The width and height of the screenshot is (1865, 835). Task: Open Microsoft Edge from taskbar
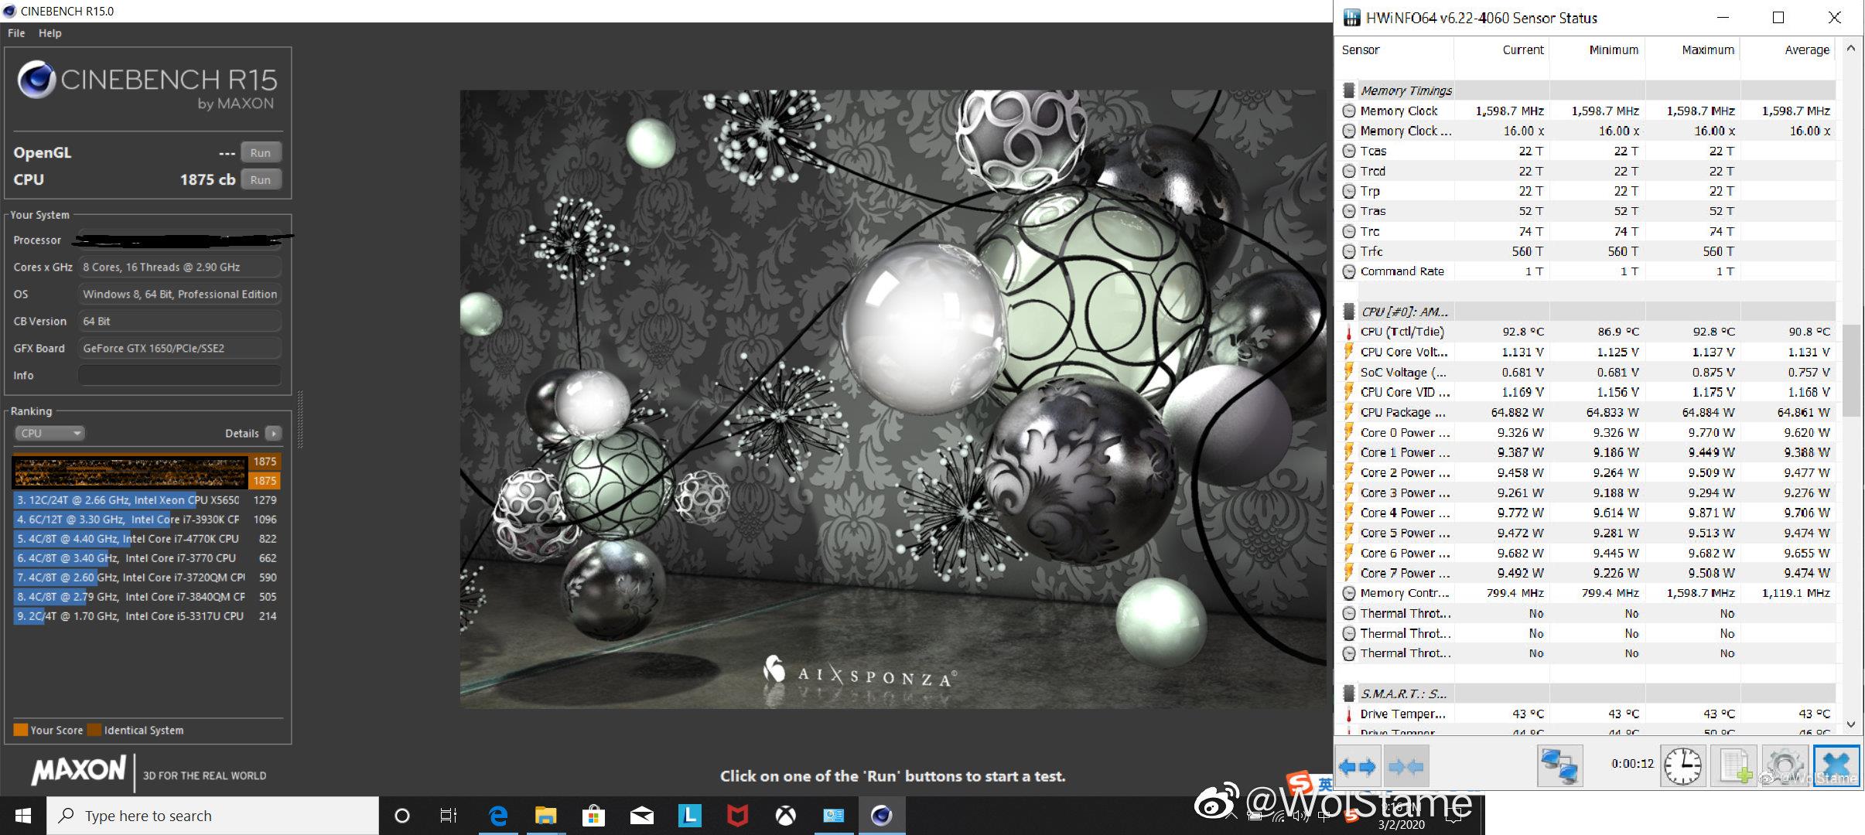point(498,816)
